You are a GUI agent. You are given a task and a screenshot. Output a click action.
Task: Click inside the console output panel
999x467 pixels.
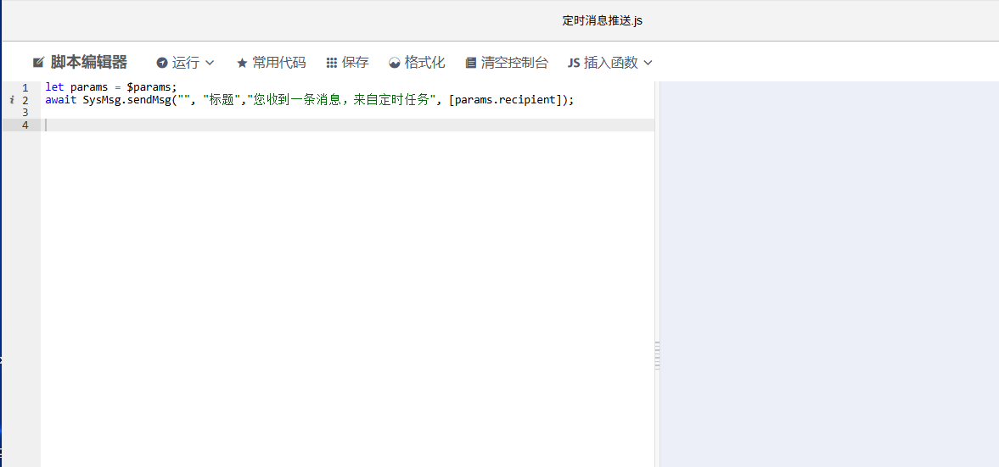[829, 274]
